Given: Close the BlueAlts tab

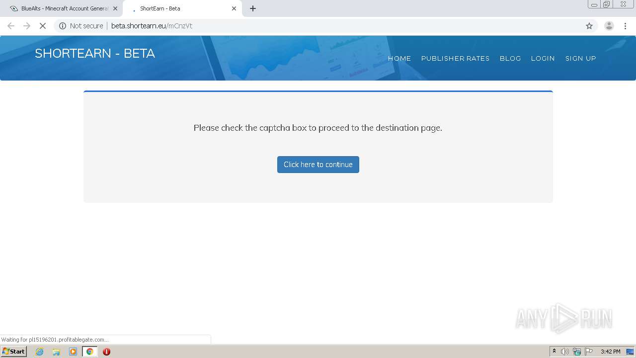Looking at the screenshot, I should pyautogui.click(x=115, y=8).
